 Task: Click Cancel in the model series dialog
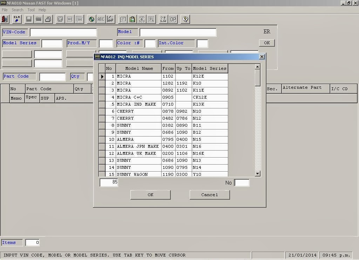[x=210, y=195]
